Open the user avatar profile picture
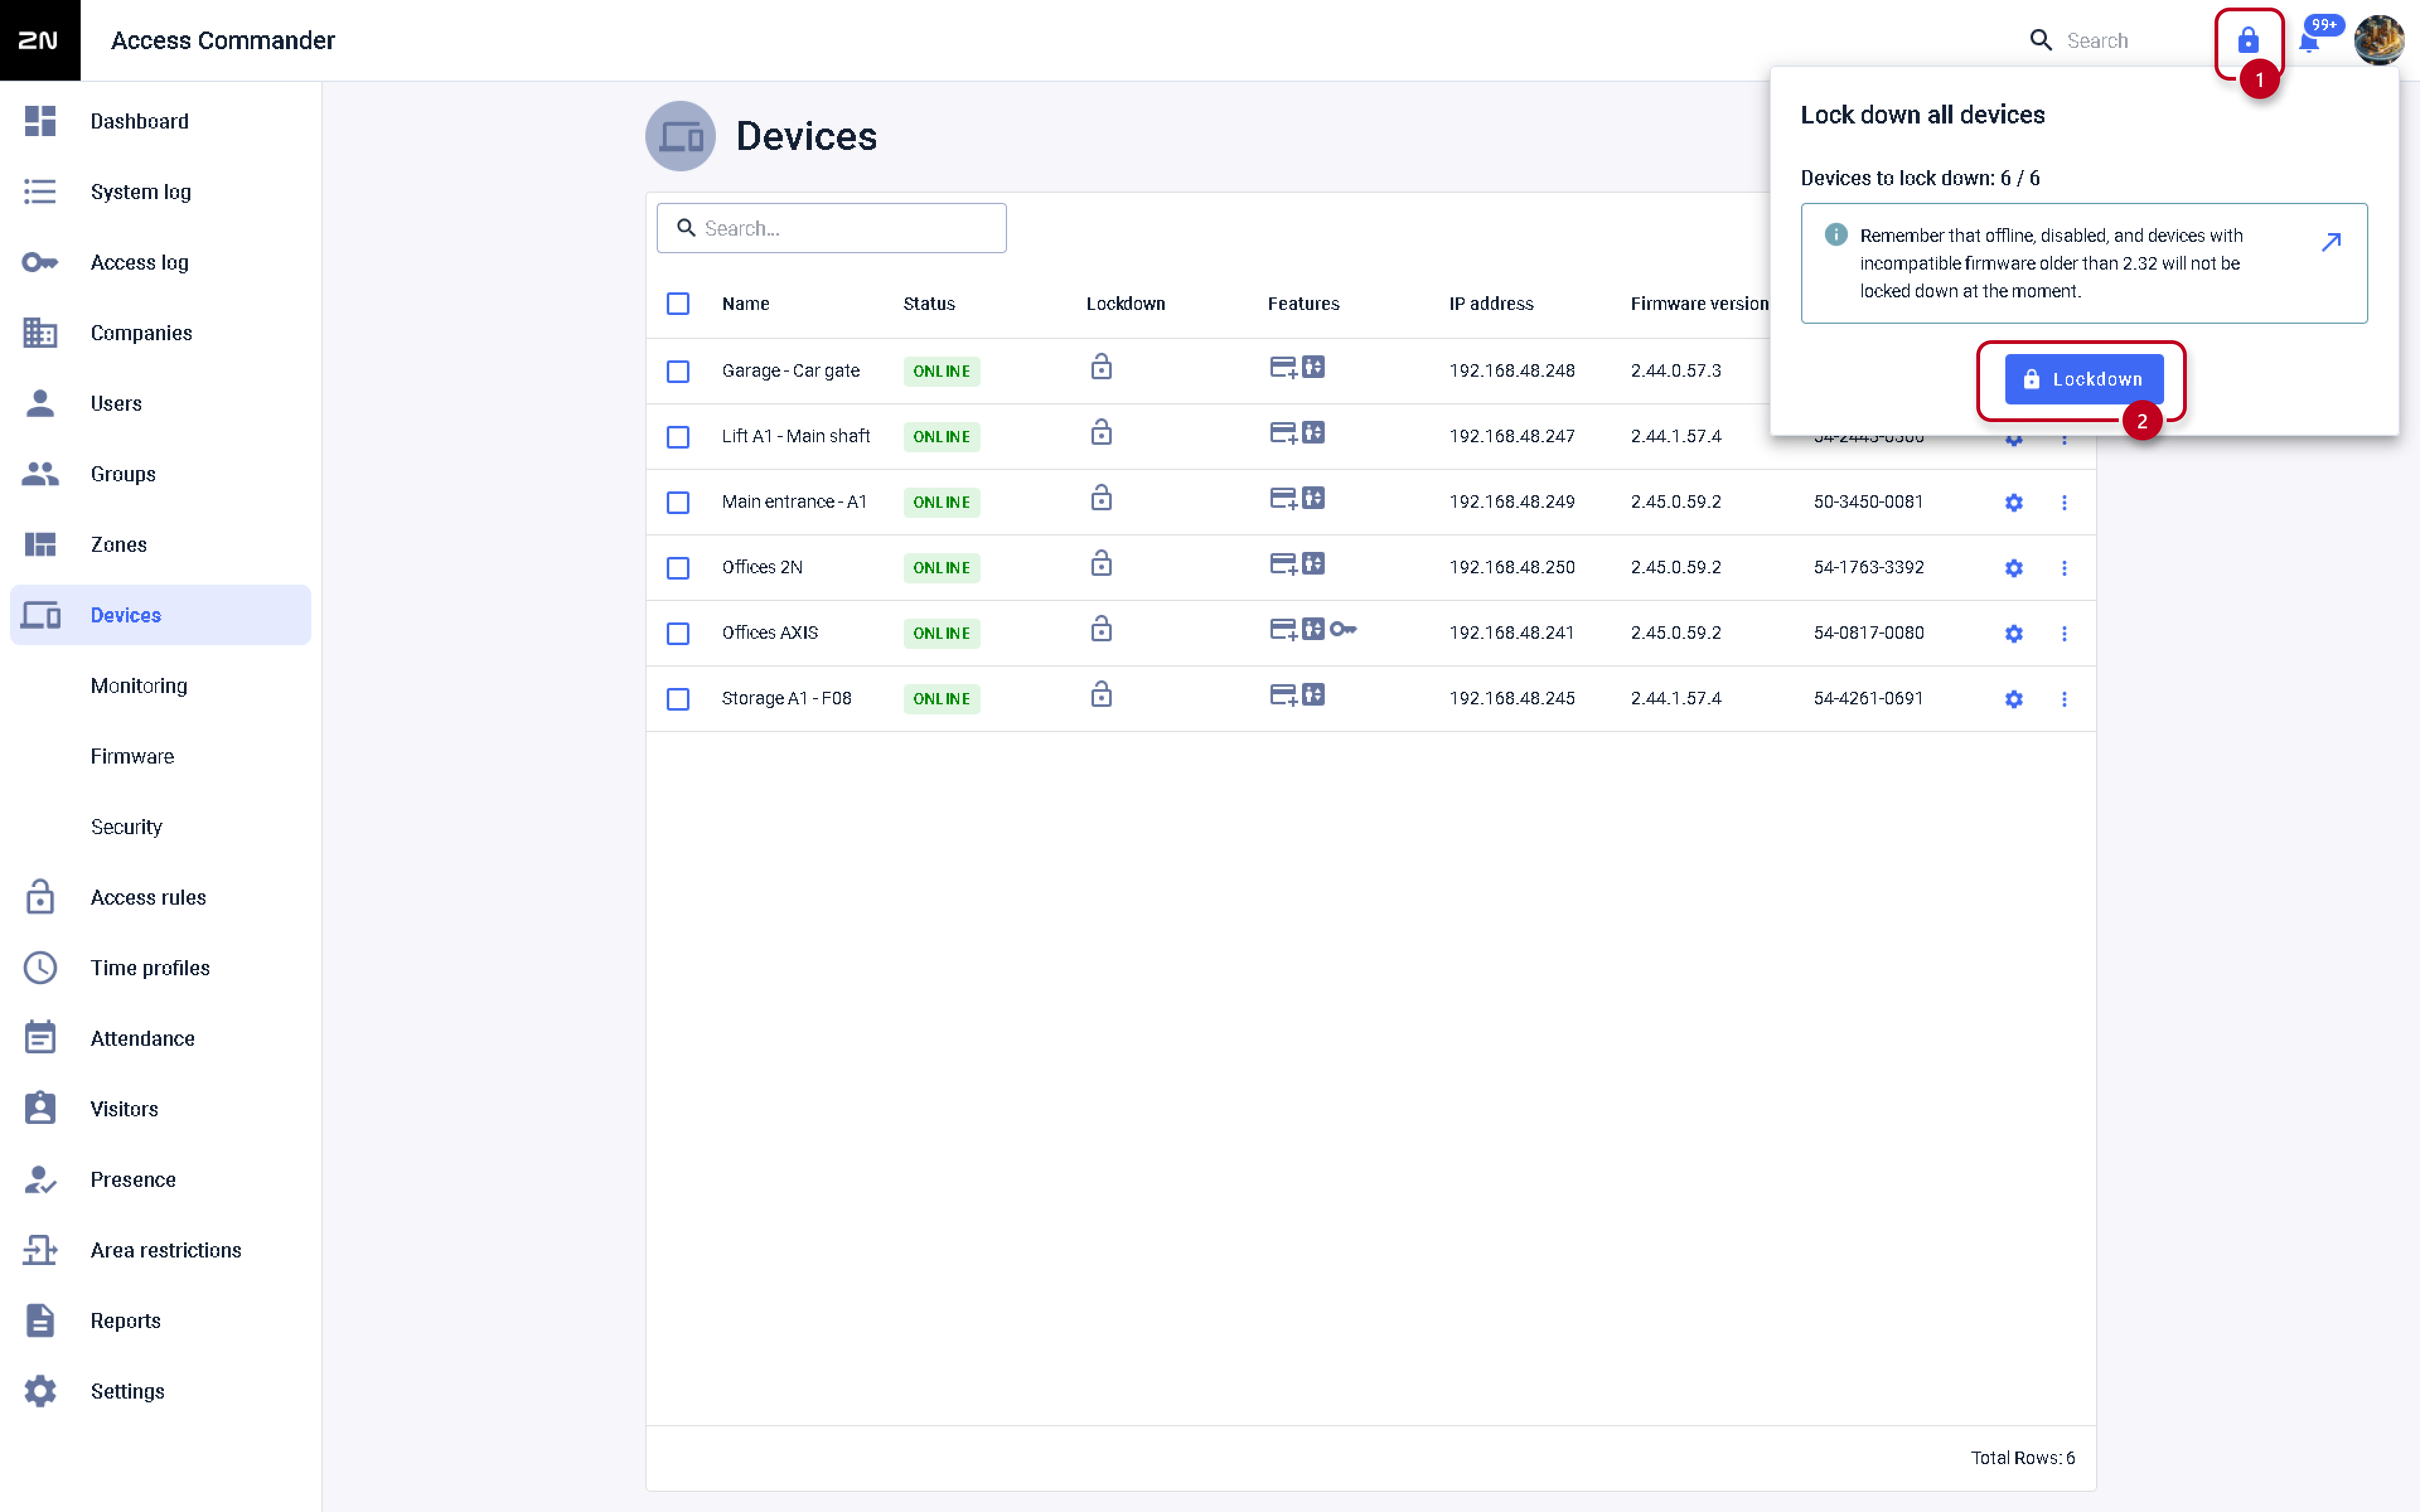2420x1512 pixels. coord(2379,40)
